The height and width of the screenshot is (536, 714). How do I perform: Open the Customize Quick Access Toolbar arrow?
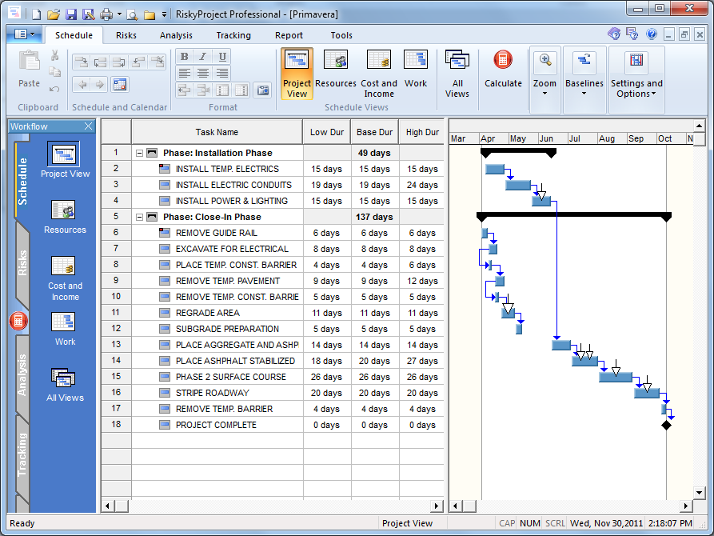click(164, 14)
